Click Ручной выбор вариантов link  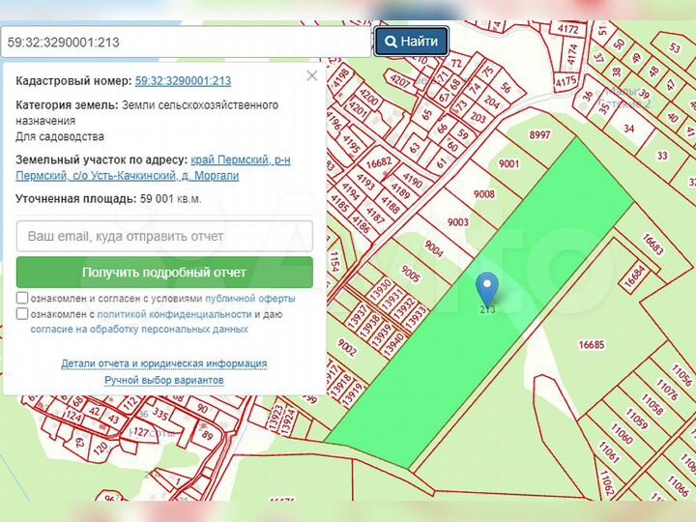pos(164,380)
